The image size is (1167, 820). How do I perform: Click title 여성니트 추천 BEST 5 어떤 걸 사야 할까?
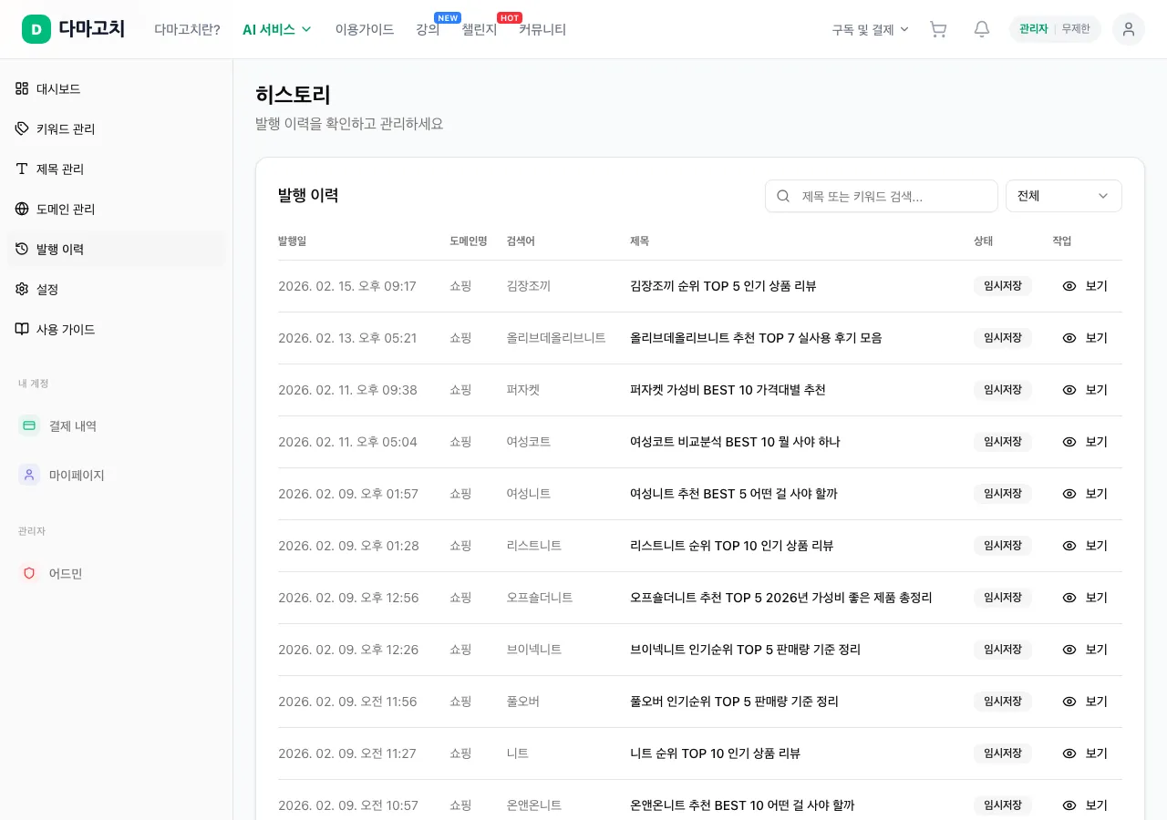(734, 494)
